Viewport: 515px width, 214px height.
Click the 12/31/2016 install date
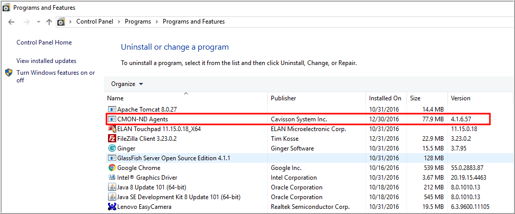click(x=383, y=139)
